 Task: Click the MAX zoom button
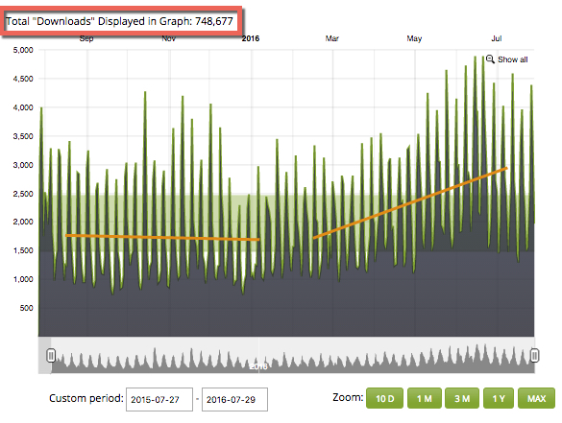pos(536,398)
